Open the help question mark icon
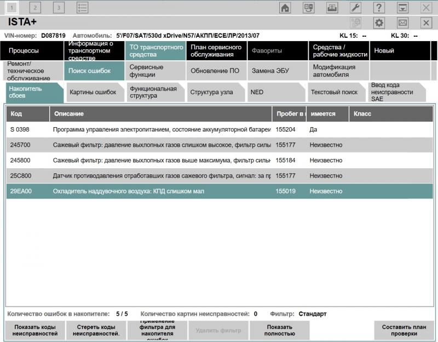The width and height of the screenshot is (438, 342). (379, 8)
